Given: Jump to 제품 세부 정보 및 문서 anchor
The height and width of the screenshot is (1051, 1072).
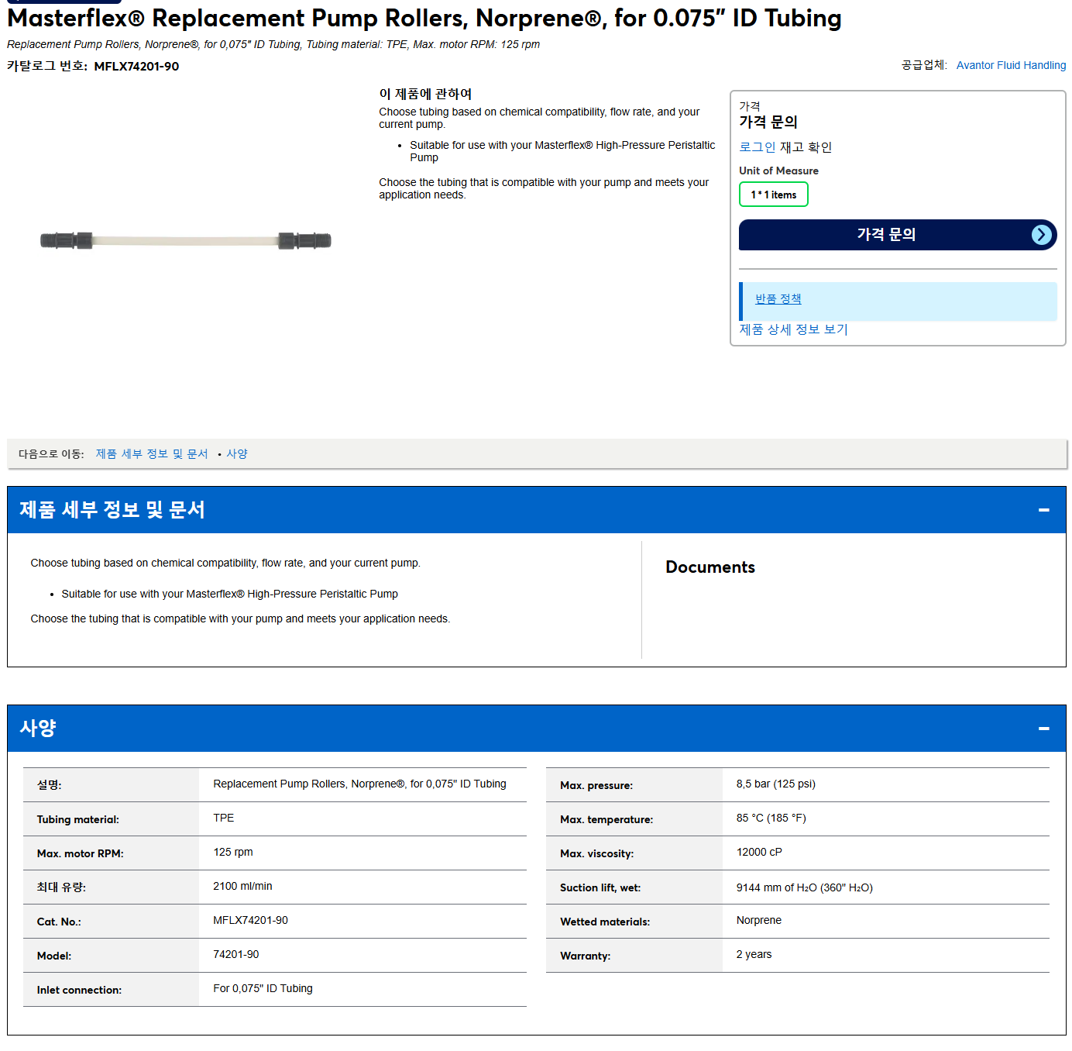Looking at the screenshot, I should [152, 454].
